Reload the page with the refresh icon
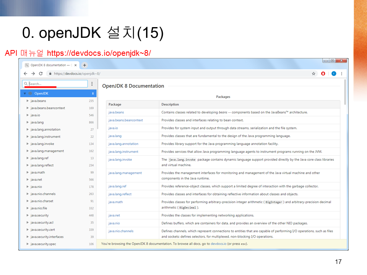The height and width of the screenshot is (275, 367). pos(41,74)
